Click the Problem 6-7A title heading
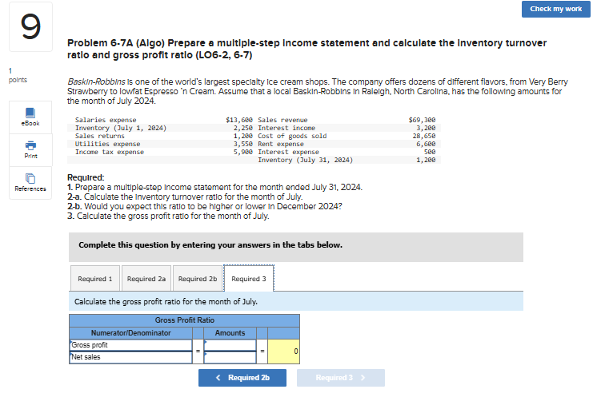The image size is (605, 413). click(307, 49)
